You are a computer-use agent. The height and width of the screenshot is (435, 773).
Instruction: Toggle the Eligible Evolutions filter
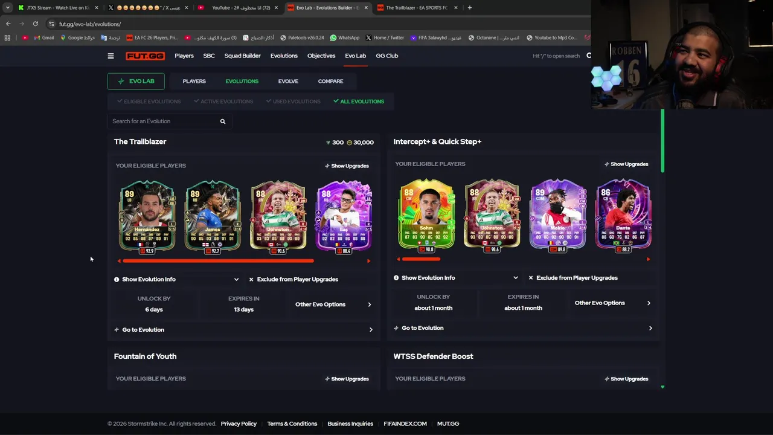click(149, 101)
